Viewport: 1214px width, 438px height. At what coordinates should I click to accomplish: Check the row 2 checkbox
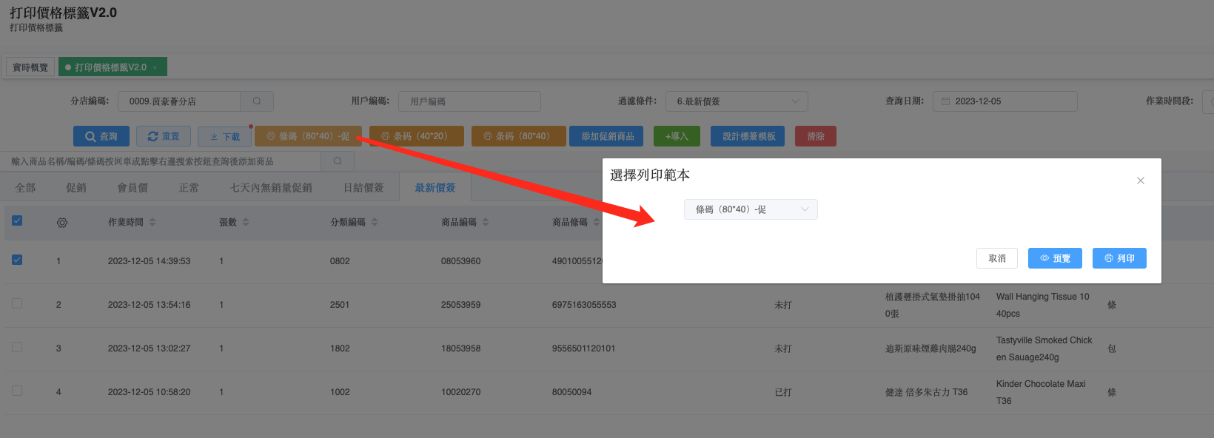click(x=17, y=303)
